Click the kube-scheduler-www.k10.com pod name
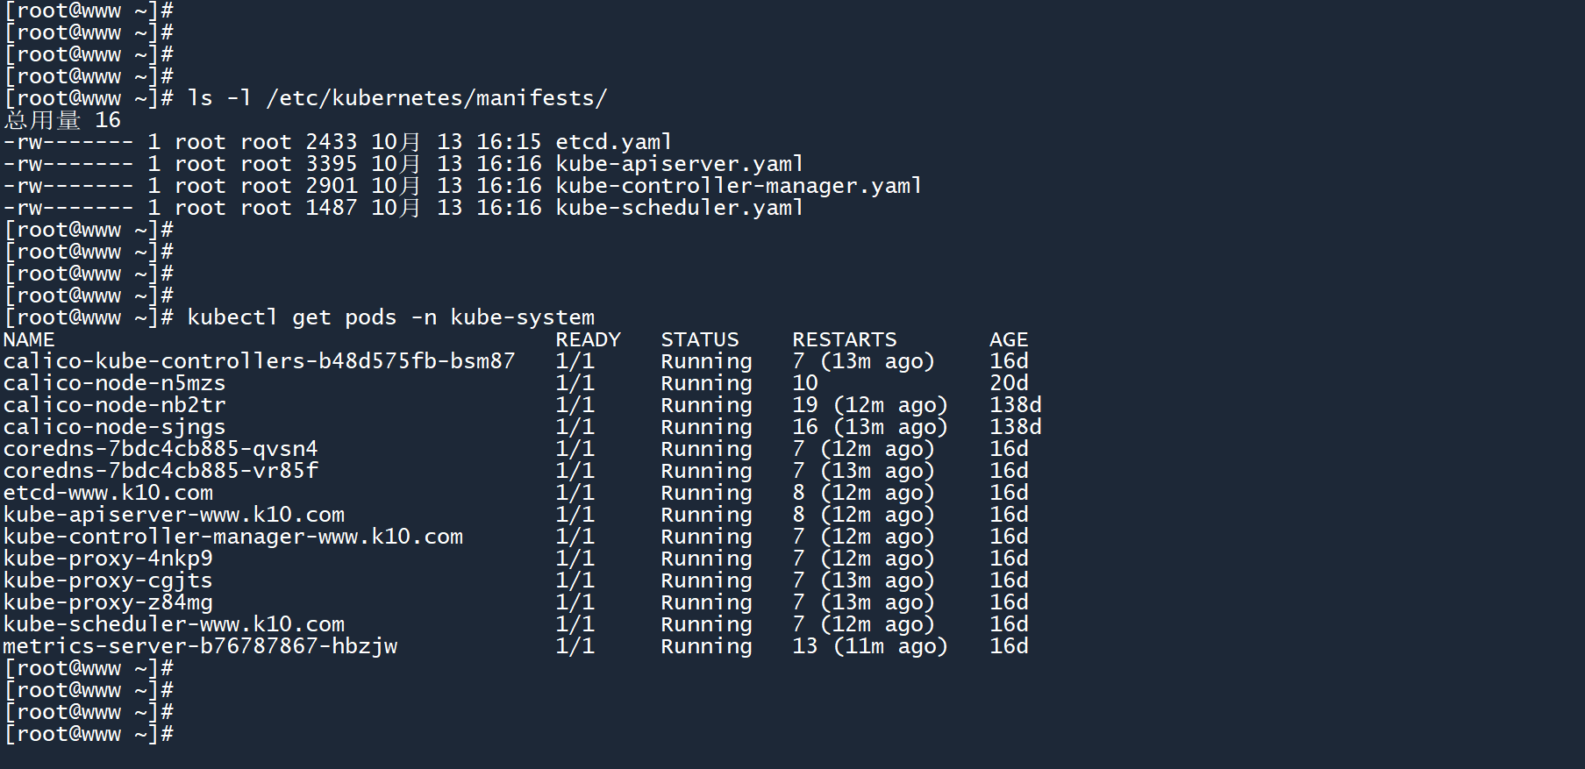 174,624
